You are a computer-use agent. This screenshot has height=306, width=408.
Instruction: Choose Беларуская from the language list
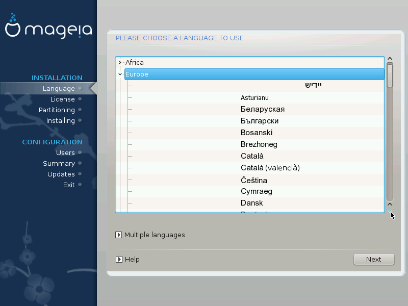point(263,109)
